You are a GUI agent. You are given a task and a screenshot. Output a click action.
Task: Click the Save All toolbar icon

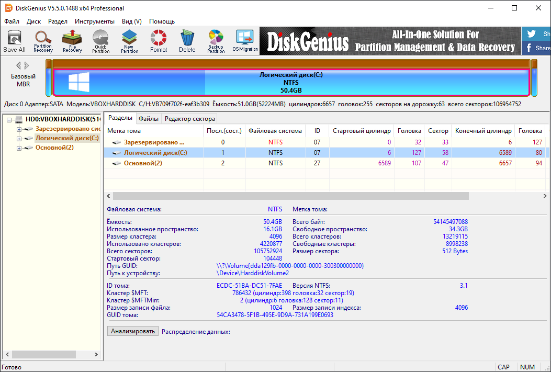point(14,41)
